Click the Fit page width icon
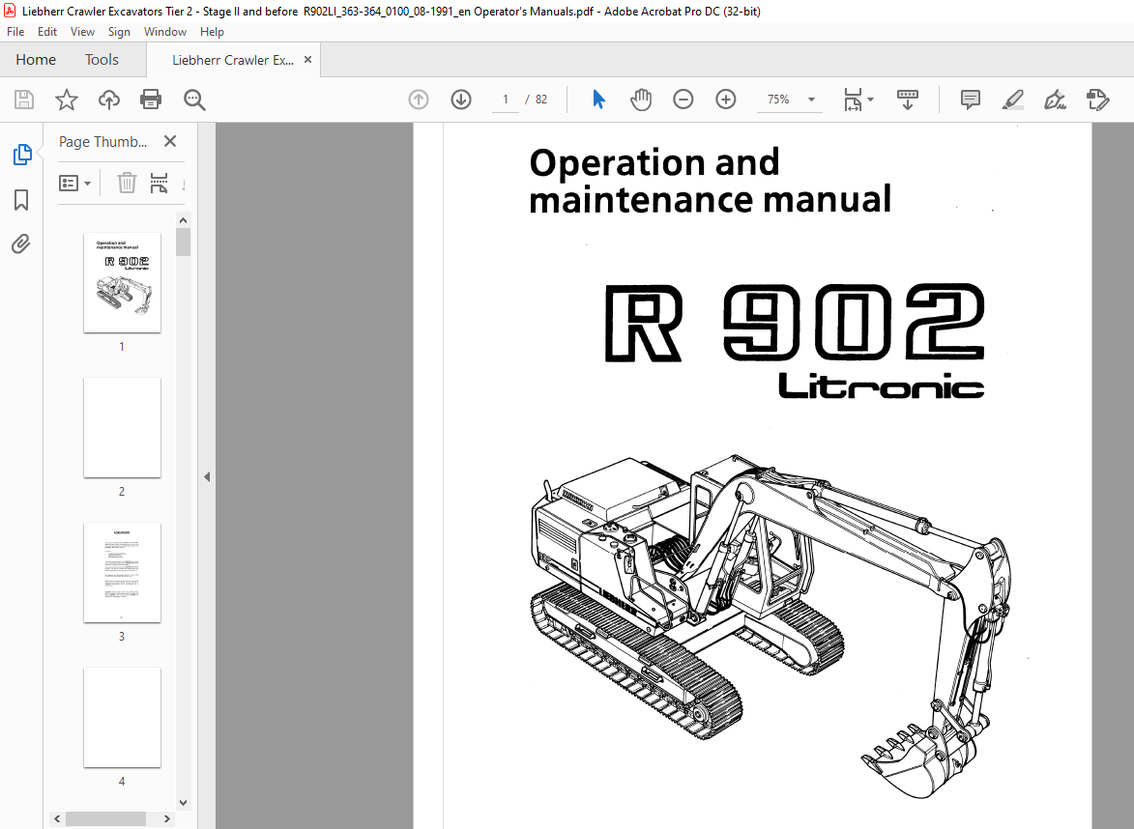The height and width of the screenshot is (829, 1134). pos(853,100)
